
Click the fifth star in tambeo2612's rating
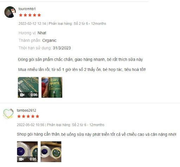tap(37, 116)
